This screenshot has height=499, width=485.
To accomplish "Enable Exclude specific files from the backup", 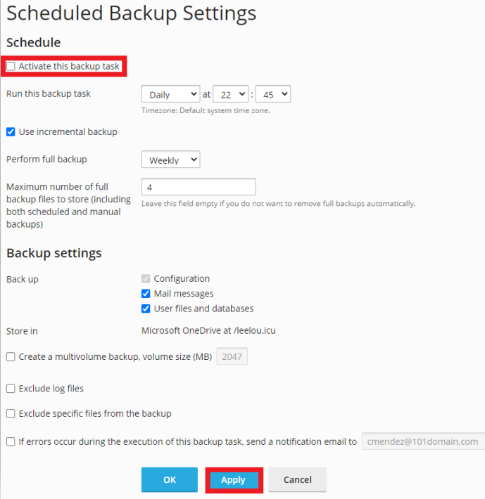I will (11, 414).
